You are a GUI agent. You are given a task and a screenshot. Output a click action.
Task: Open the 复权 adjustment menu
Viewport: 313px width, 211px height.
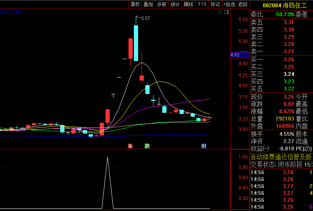[135, 4]
